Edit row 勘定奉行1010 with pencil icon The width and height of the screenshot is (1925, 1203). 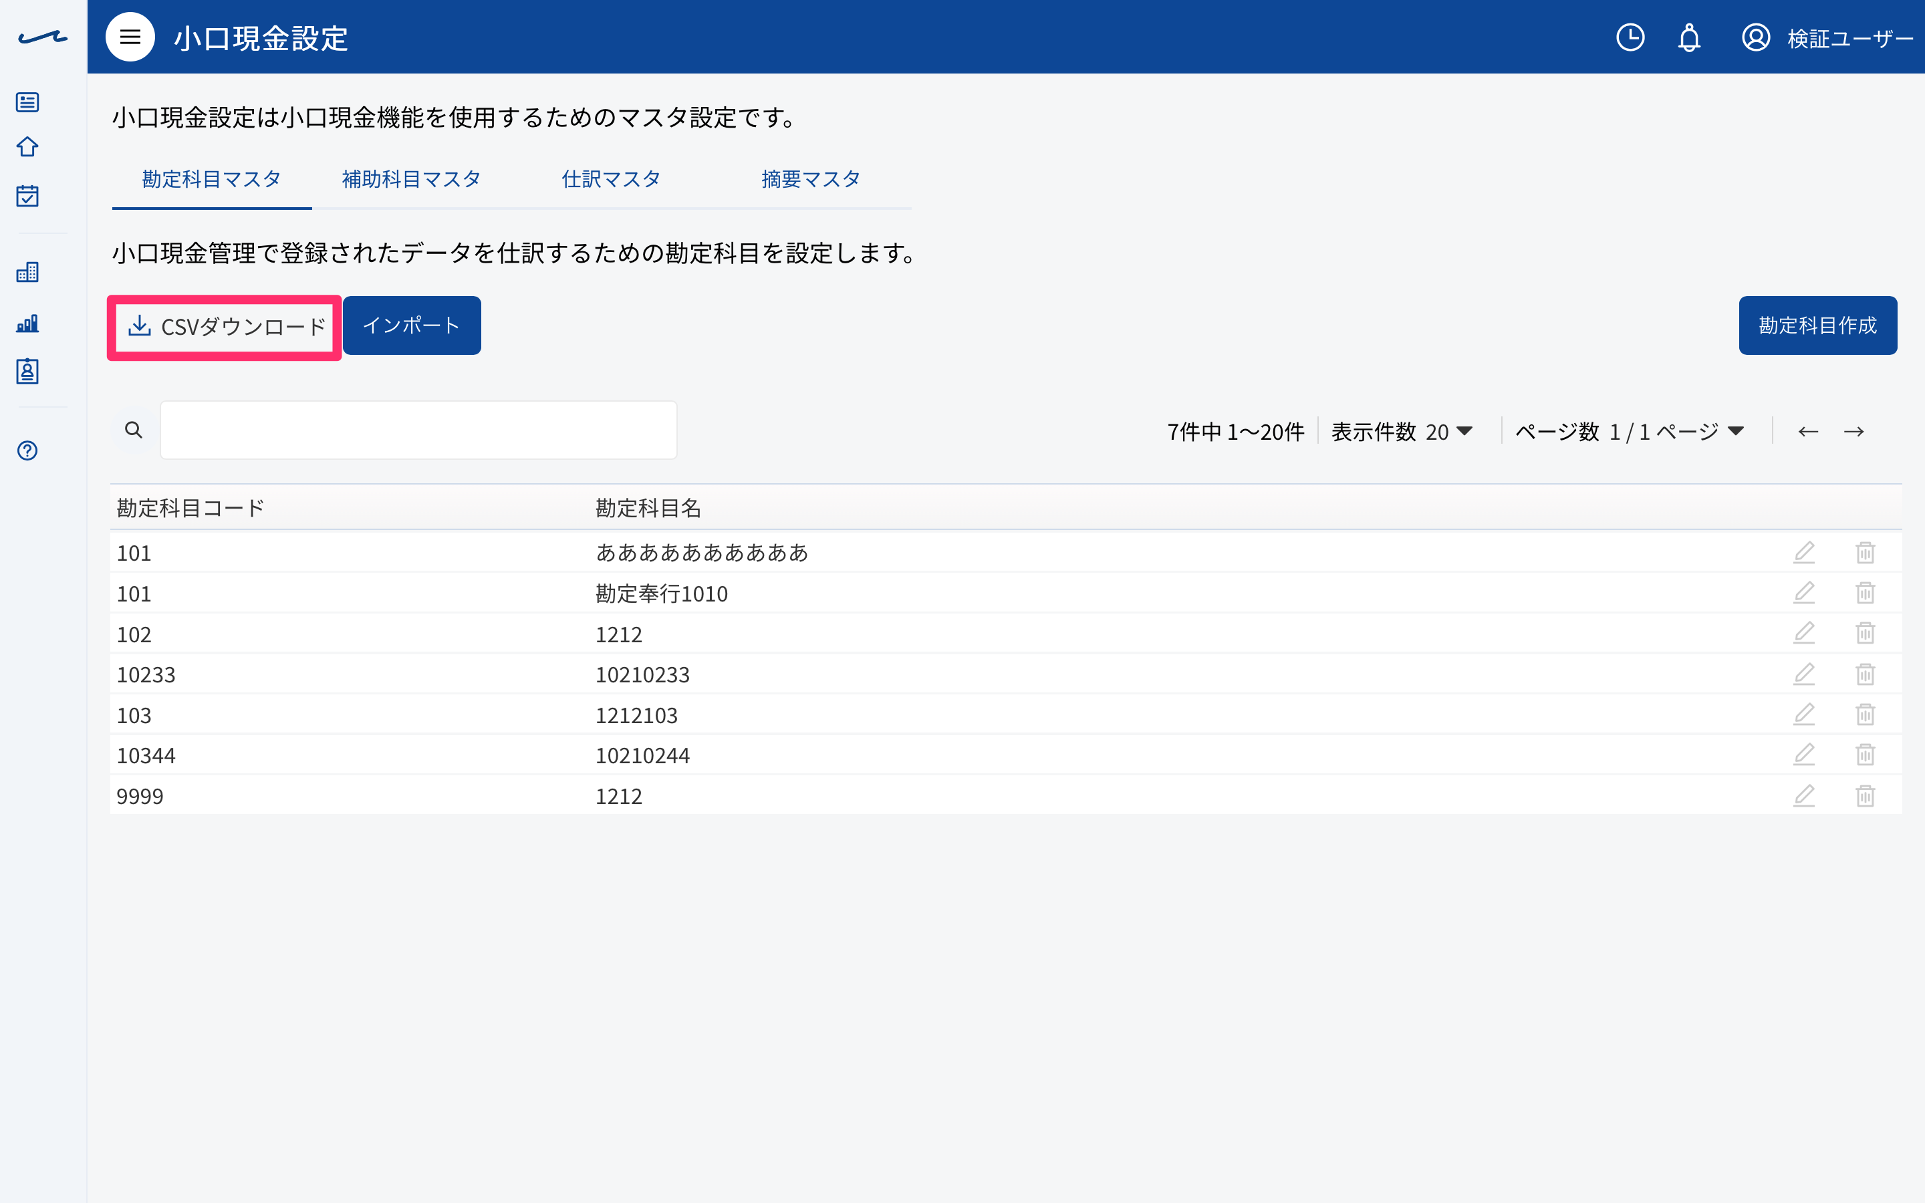tap(1804, 593)
